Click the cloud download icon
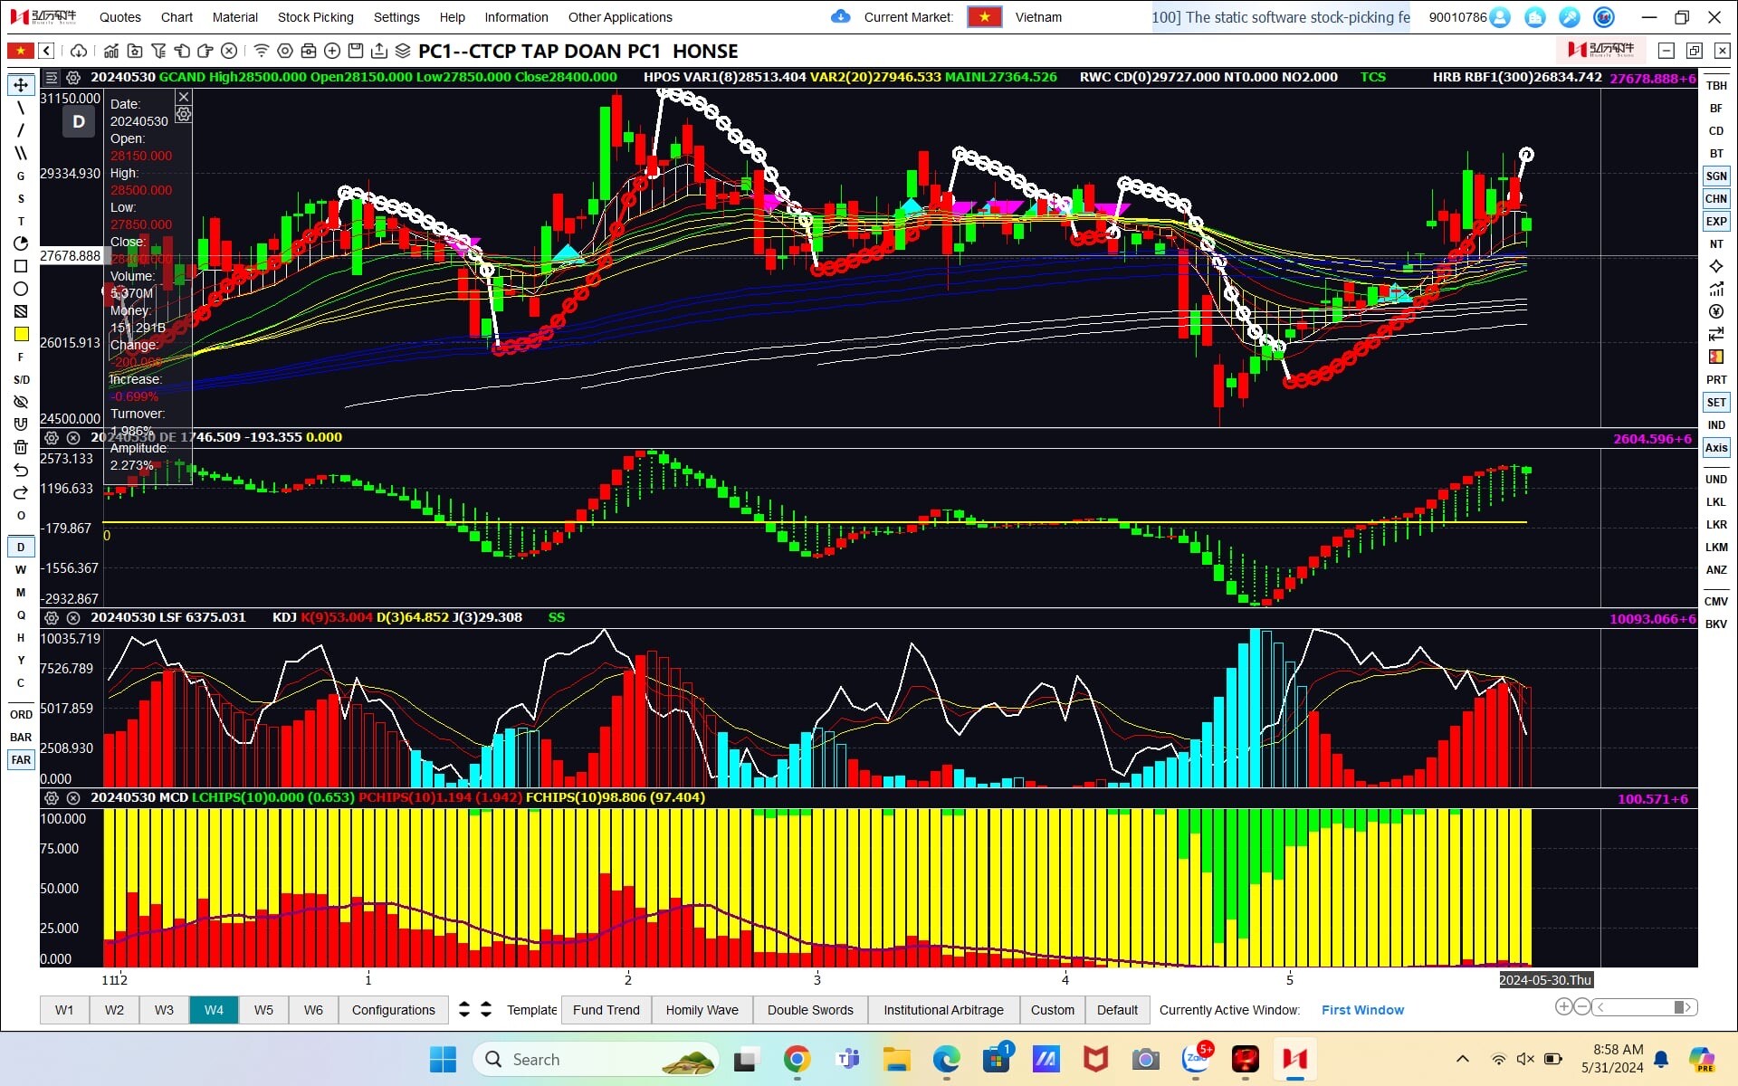The width and height of the screenshot is (1738, 1086). (x=79, y=51)
